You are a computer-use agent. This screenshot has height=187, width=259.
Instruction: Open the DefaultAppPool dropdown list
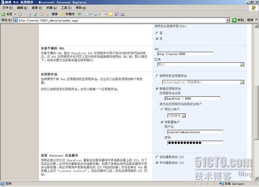(x=203, y=82)
